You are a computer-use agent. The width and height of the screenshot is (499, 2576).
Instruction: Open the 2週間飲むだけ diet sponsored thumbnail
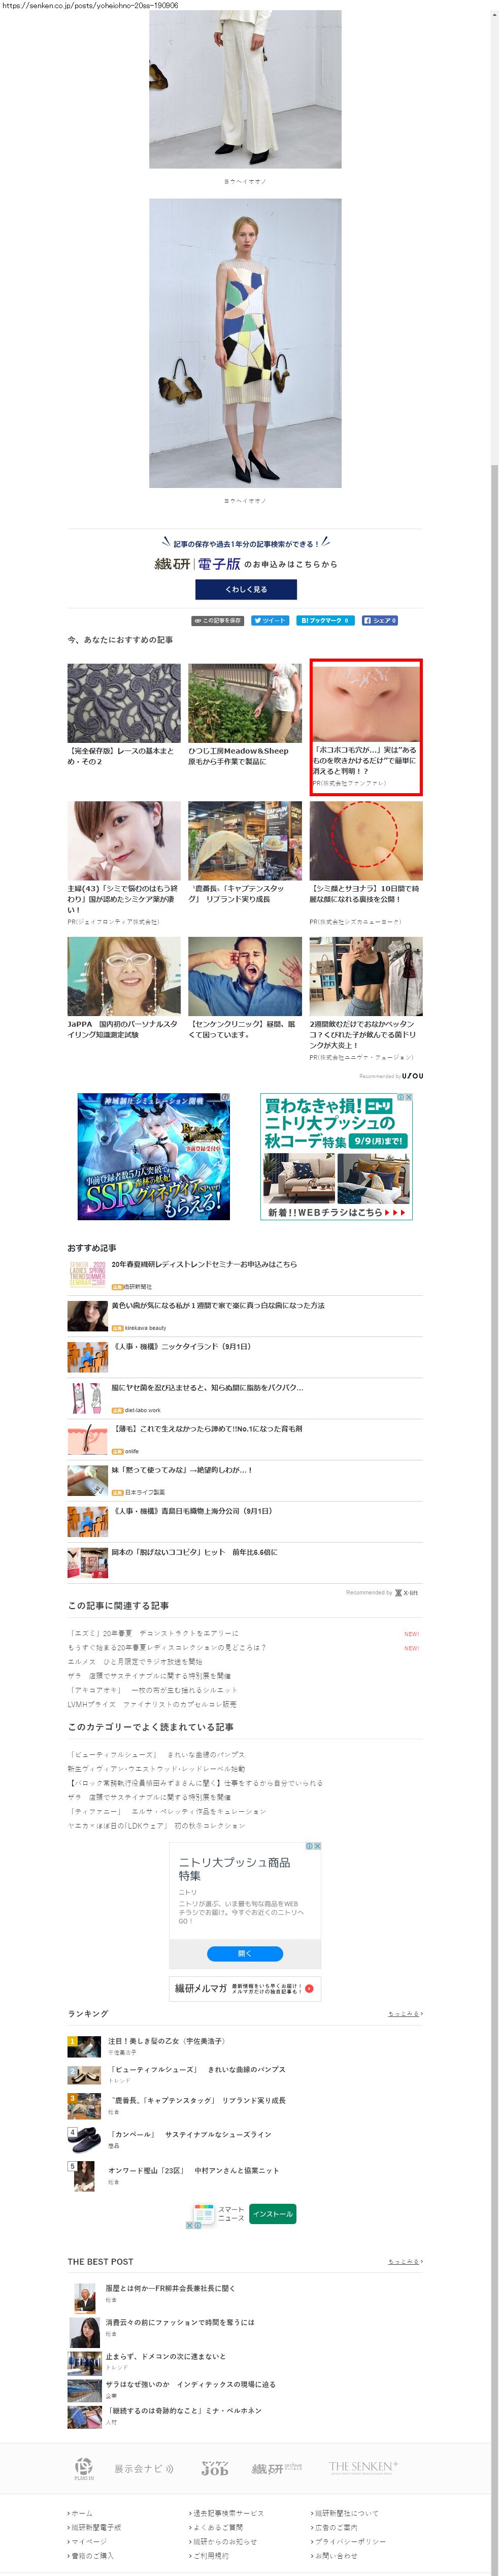(x=366, y=976)
